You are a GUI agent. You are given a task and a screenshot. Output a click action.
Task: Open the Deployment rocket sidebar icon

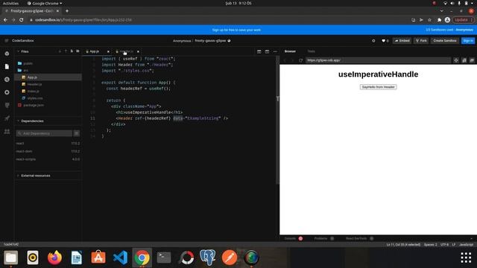7,118
